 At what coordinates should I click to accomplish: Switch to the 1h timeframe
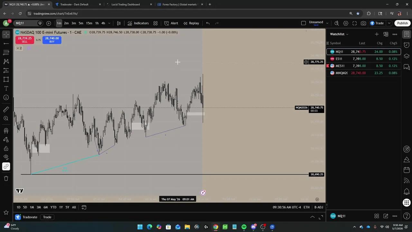pos(97,23)
